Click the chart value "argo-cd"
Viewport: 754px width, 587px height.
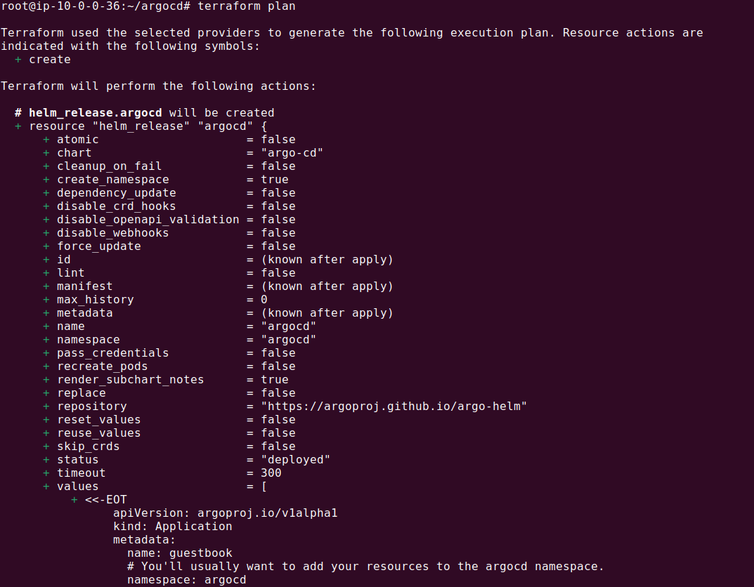(x=292, y=152)
